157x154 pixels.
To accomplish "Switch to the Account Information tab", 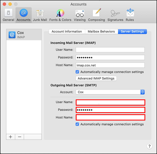I will click(67, 32).
